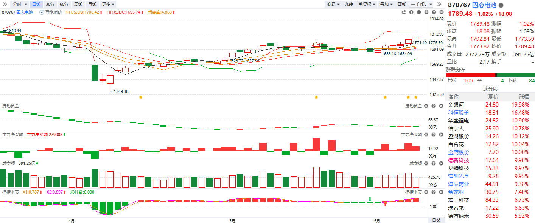Sort constituent list by 现价 column

coord(493,97)
